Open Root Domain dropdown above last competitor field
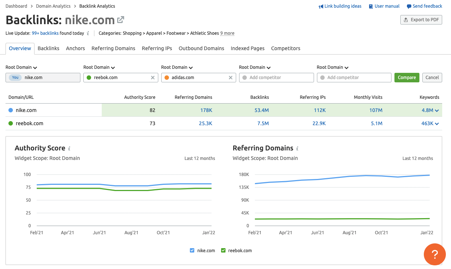This screenshot has height=269, width=451. click(333, 67)
